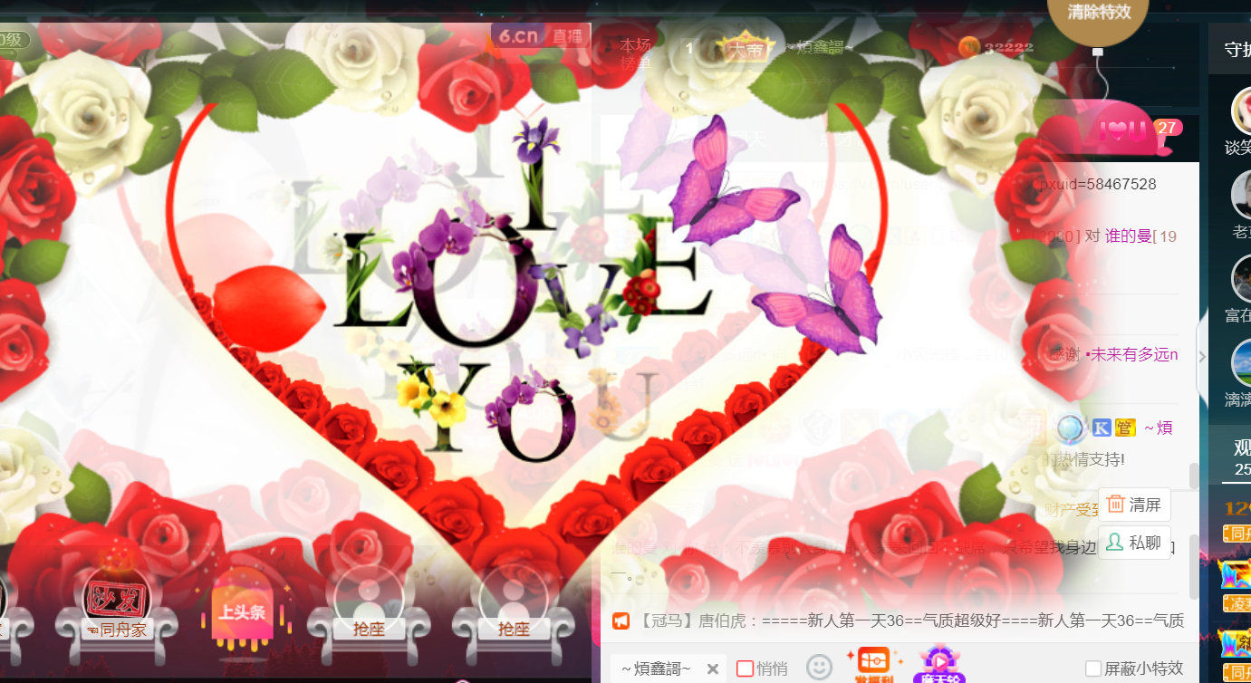The width and height of the screenshot is (1251, 683).
Task: Click the orange megaphone broadcast icon
Action: click(621, 621)
